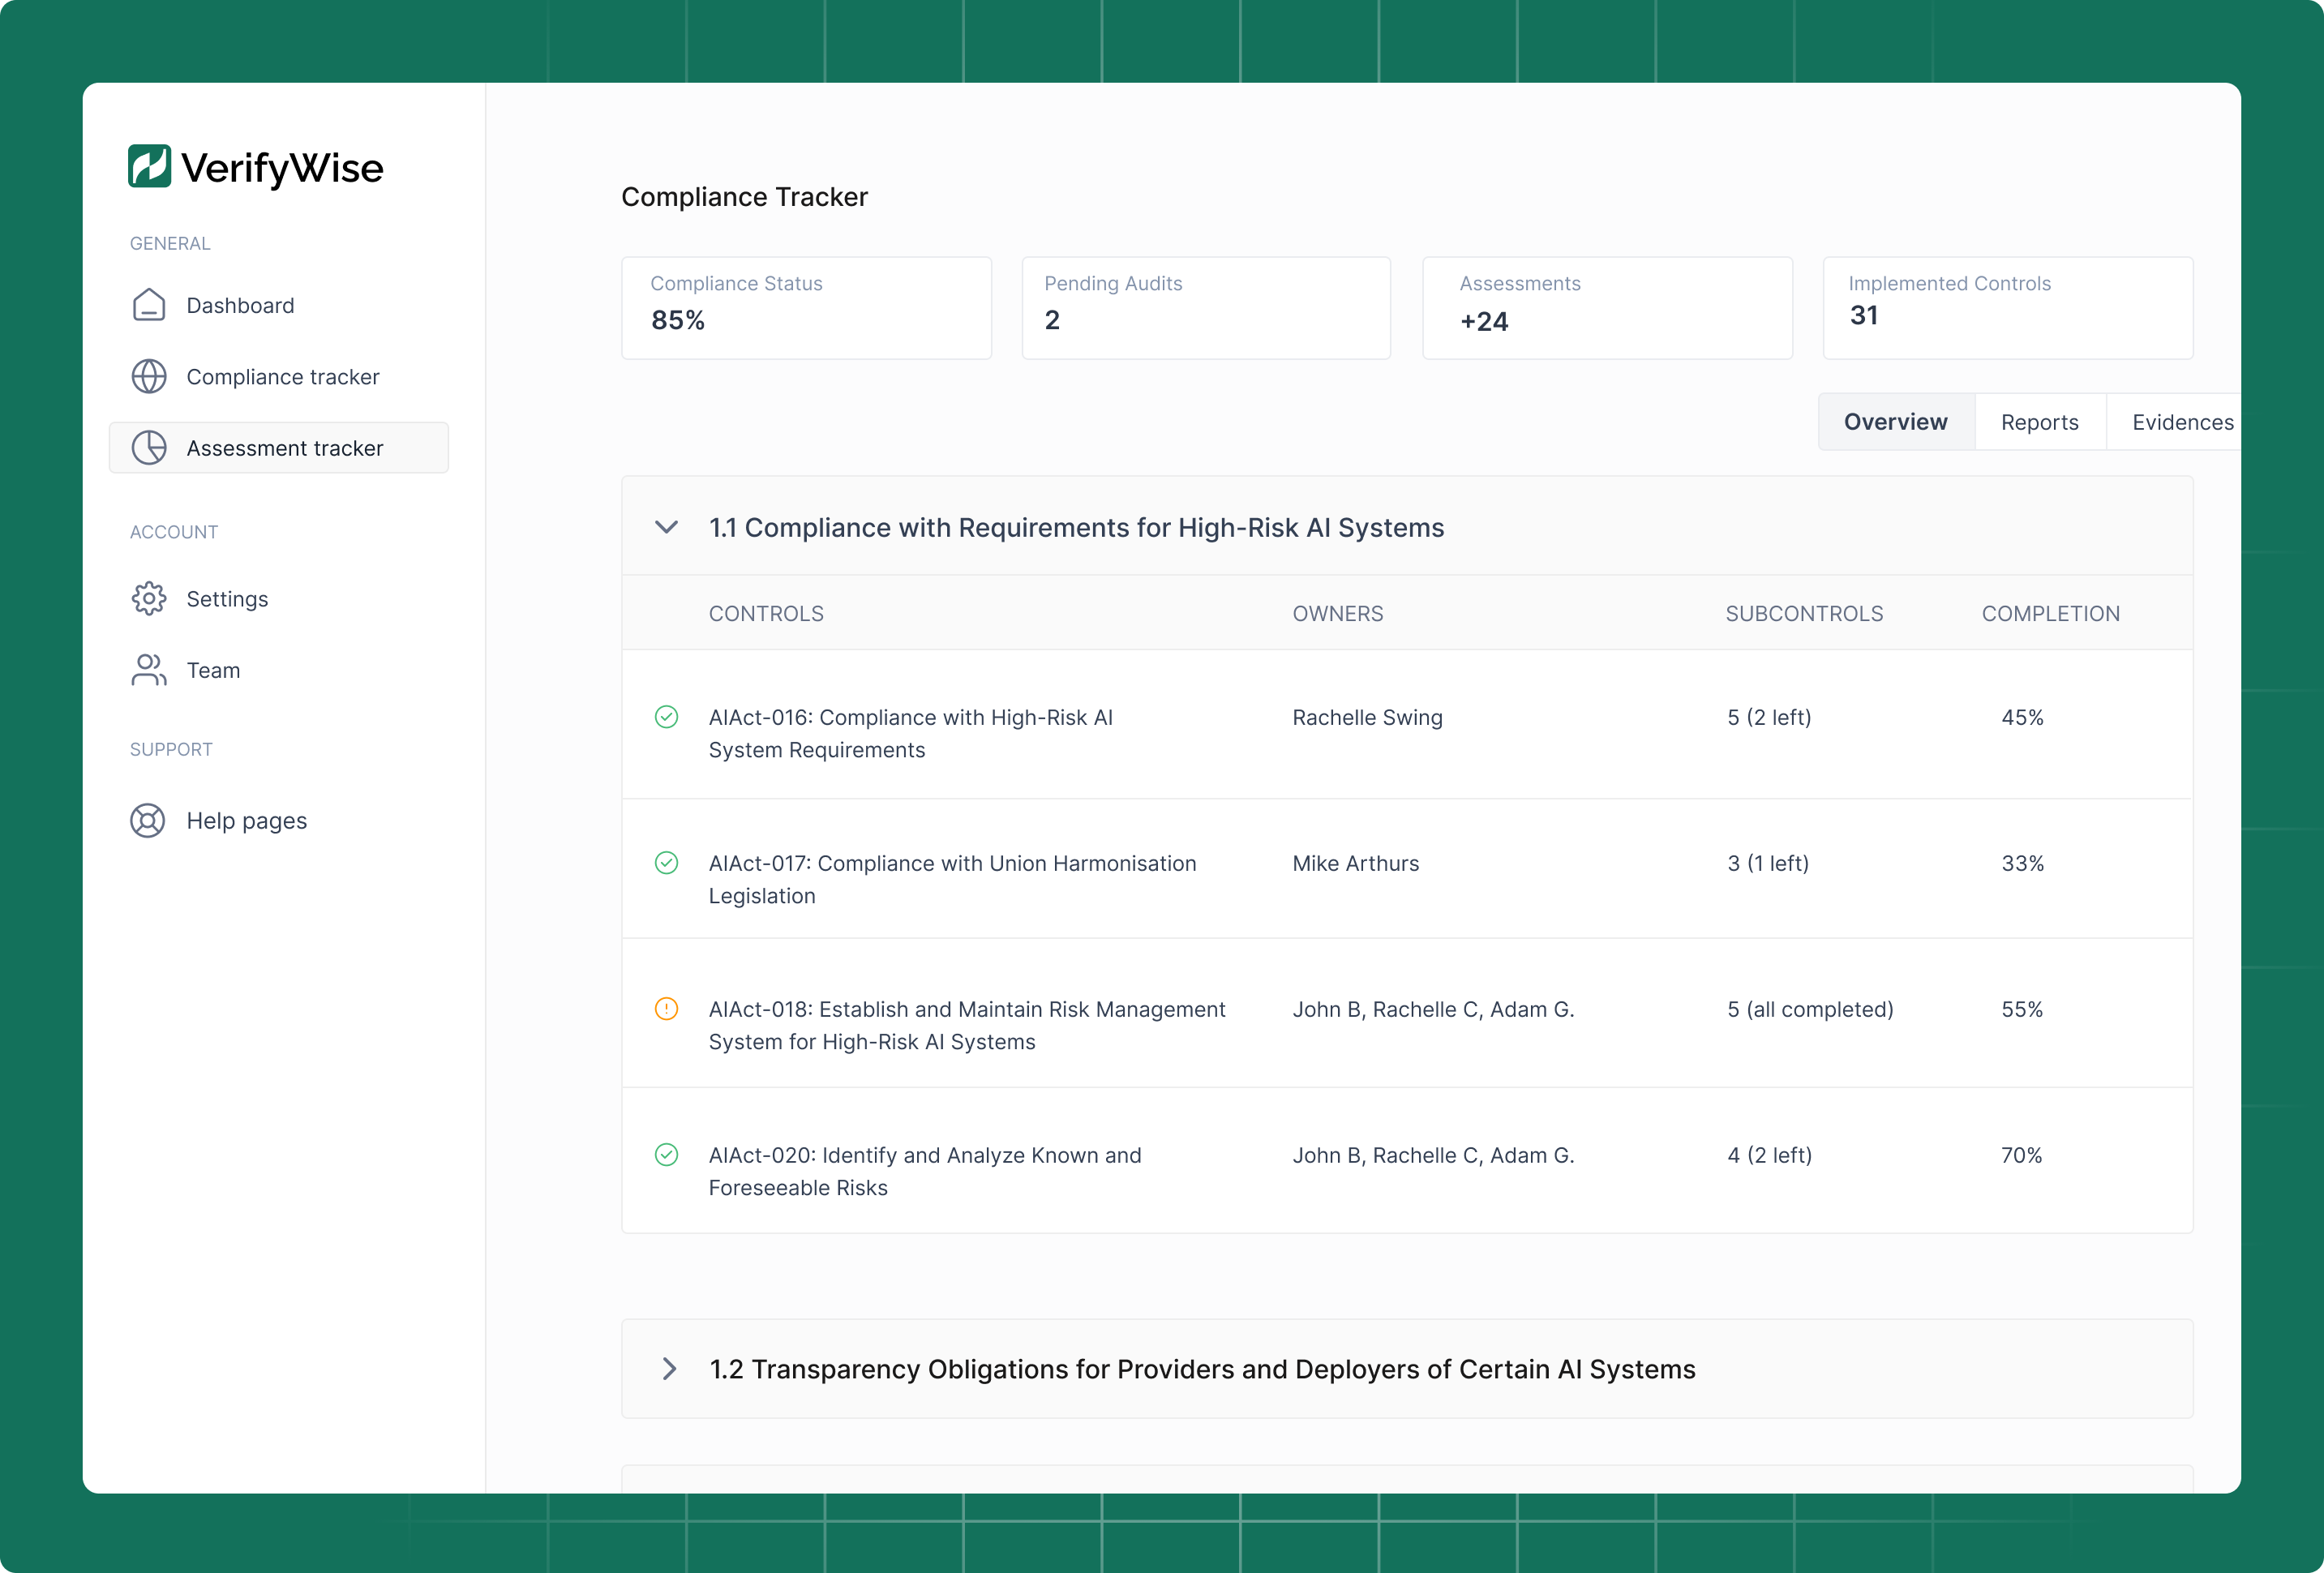Viewport: 2324px width, 1573px height.
Task: Click the green check status for AIAct-016
Action: tap(666, 717)
